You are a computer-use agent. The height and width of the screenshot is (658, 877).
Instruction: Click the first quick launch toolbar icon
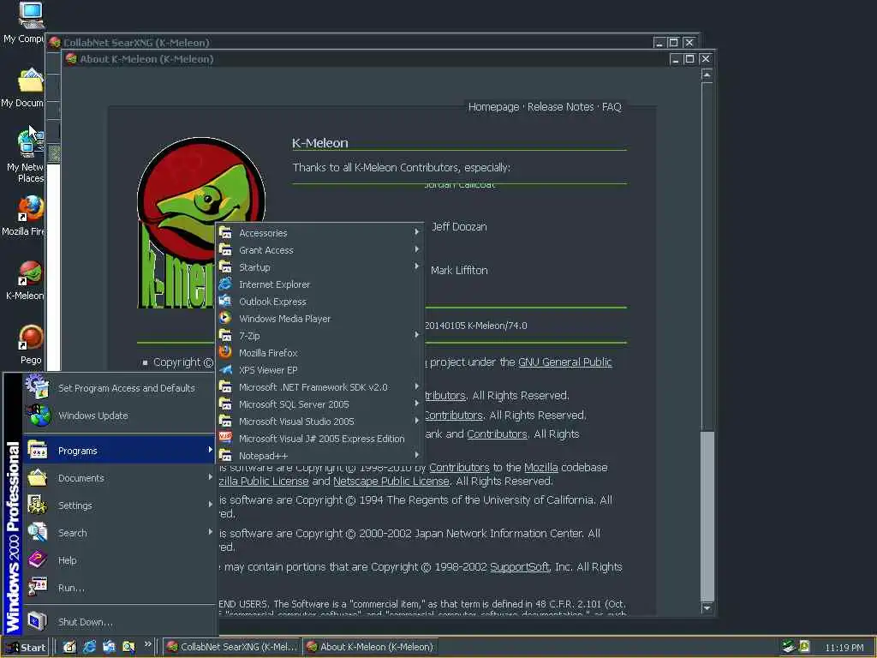click(69, 647)
